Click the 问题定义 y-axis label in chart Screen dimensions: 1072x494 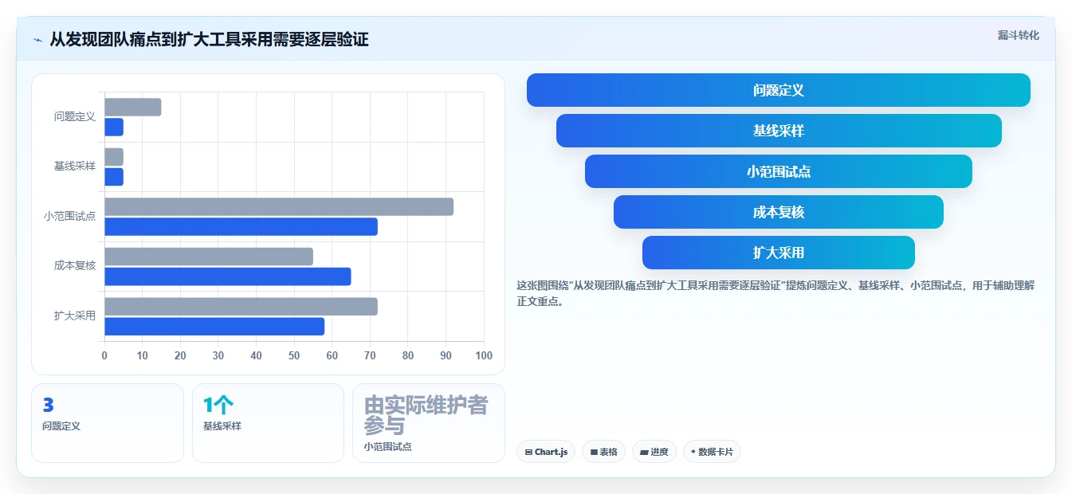point(75,116)
